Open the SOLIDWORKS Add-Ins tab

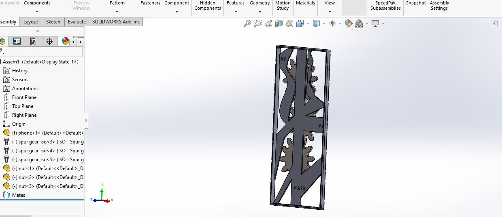point(116,22)
